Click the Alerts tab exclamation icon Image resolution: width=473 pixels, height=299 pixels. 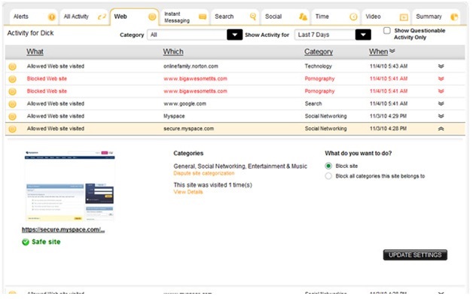pos(51,17)
